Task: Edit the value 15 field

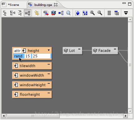Action: coord(28,56)
